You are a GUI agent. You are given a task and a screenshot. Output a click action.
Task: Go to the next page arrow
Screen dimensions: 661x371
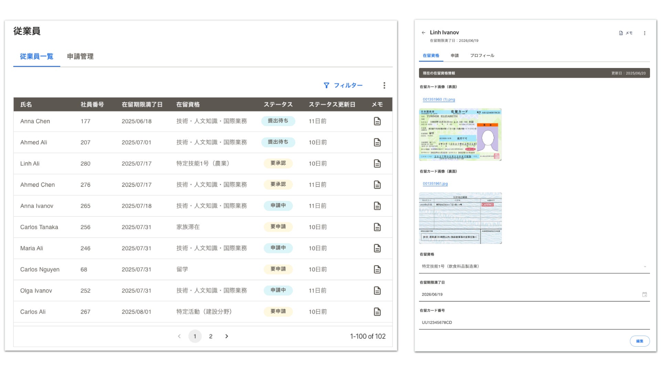(227, 336)
